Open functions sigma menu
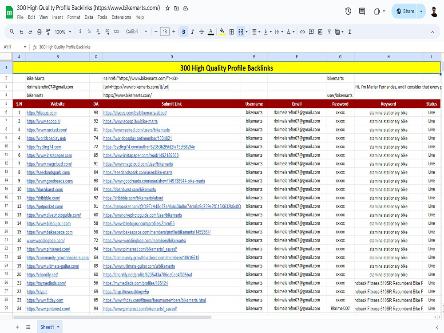This screenshot has height=333, width=444. [350, 32]
